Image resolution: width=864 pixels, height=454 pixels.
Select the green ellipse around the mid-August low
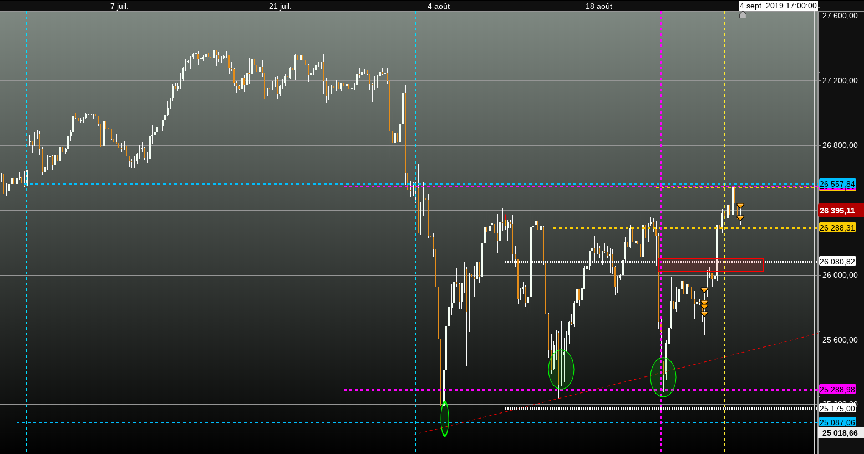(x=561, y=369)
